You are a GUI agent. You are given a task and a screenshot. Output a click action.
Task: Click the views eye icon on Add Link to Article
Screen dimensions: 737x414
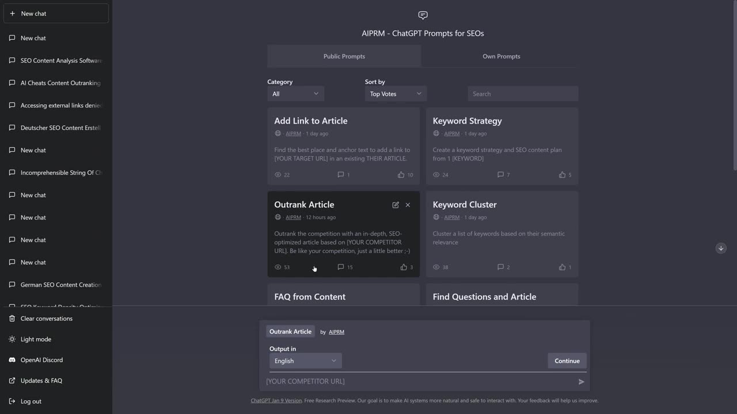278,174
